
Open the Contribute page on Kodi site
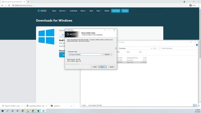pos(73,11)
